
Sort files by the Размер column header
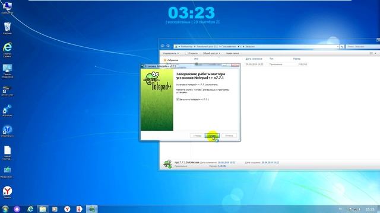(297, 59)
